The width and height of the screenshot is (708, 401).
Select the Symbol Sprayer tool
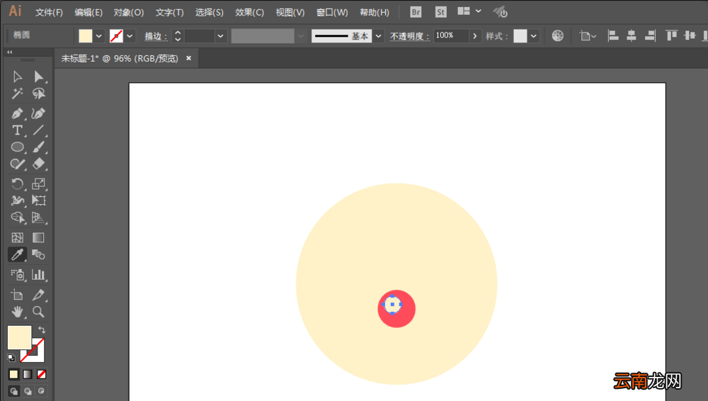click(17, 274)
